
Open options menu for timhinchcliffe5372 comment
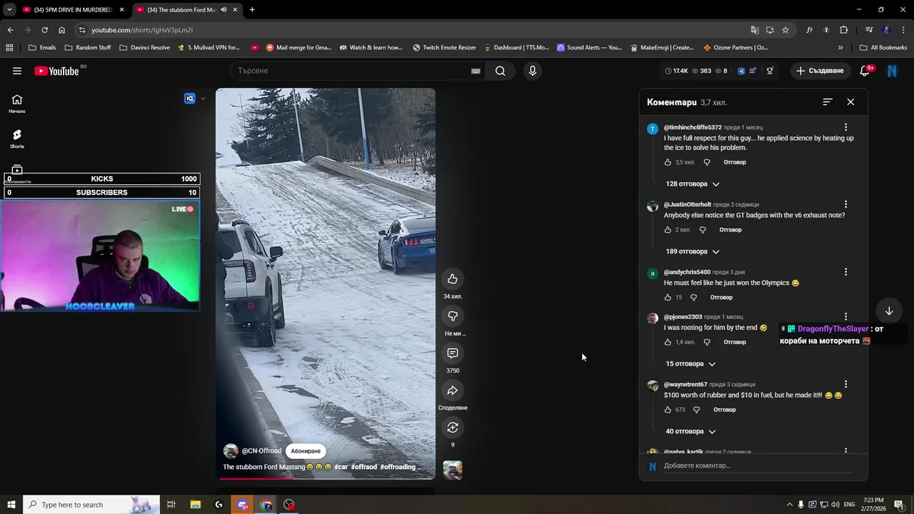845,128
